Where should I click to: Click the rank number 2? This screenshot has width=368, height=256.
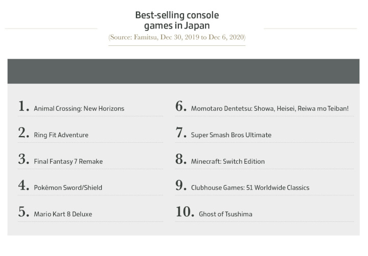click(24, 133)
